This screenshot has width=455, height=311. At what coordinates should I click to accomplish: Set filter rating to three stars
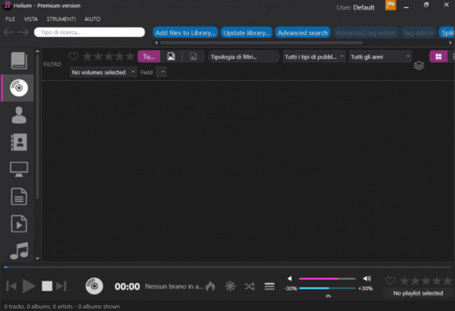pyautogui.click(x=109, y=56)
